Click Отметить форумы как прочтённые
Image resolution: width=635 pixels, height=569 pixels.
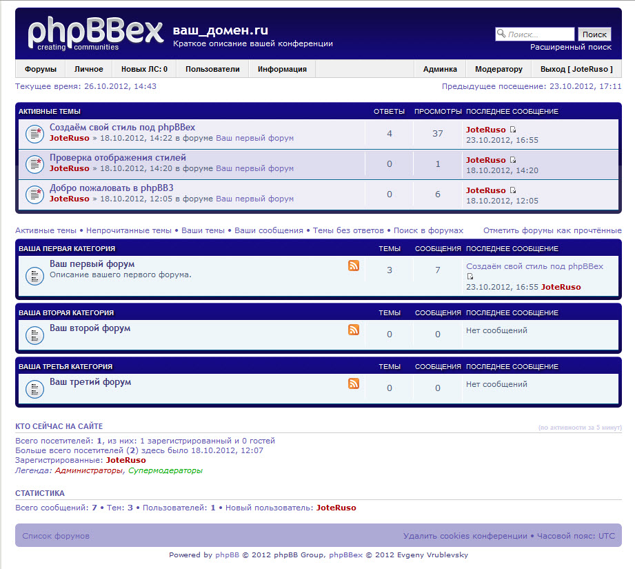click(x=552, y=230)
